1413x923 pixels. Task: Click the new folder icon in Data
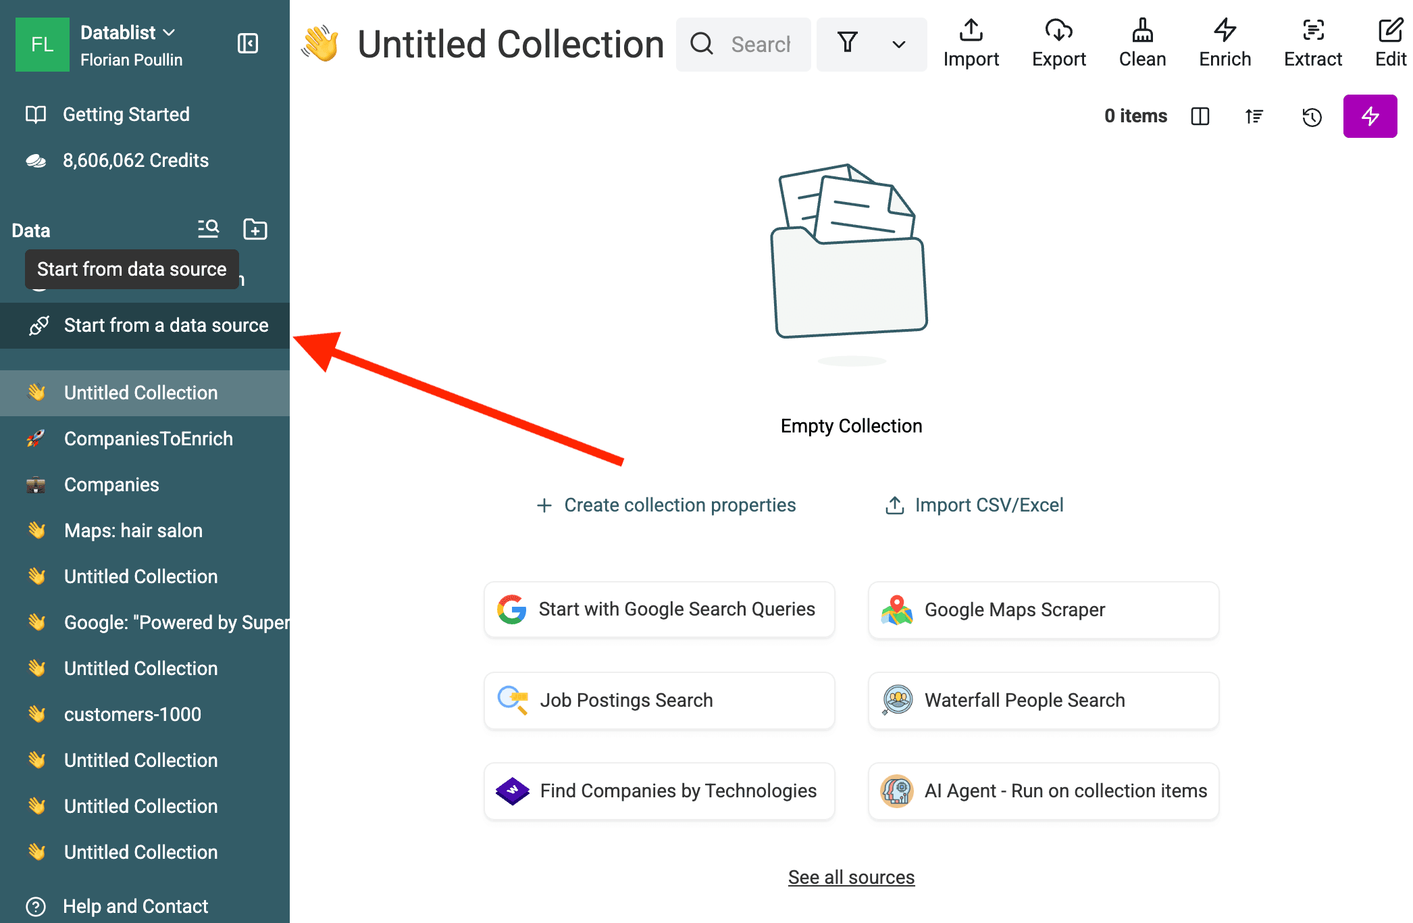tap(255, 230)
